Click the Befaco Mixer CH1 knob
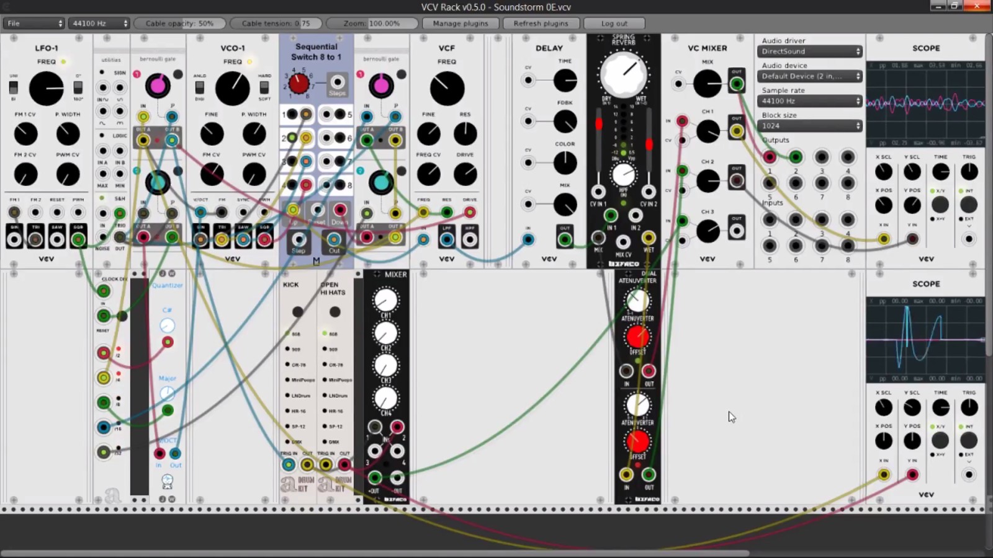This screenshot has width=993, height=558. pyautogui.click(x=385, y=300)
